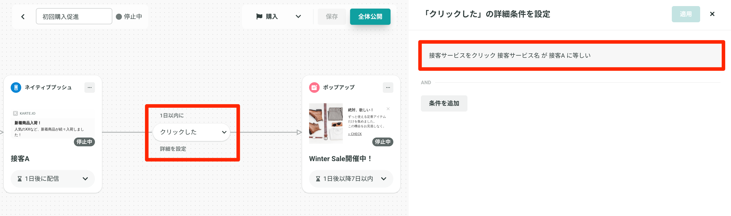The image size is (731, 216).
Task: Click the pink popup message icon
Action: [314, 88]
